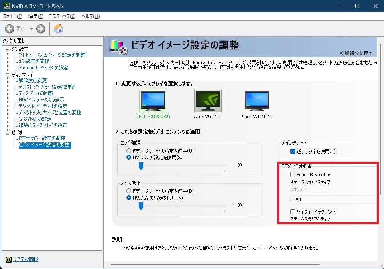
Task: Open デジタル オーディオの設定 page
Action: (43, 106)
